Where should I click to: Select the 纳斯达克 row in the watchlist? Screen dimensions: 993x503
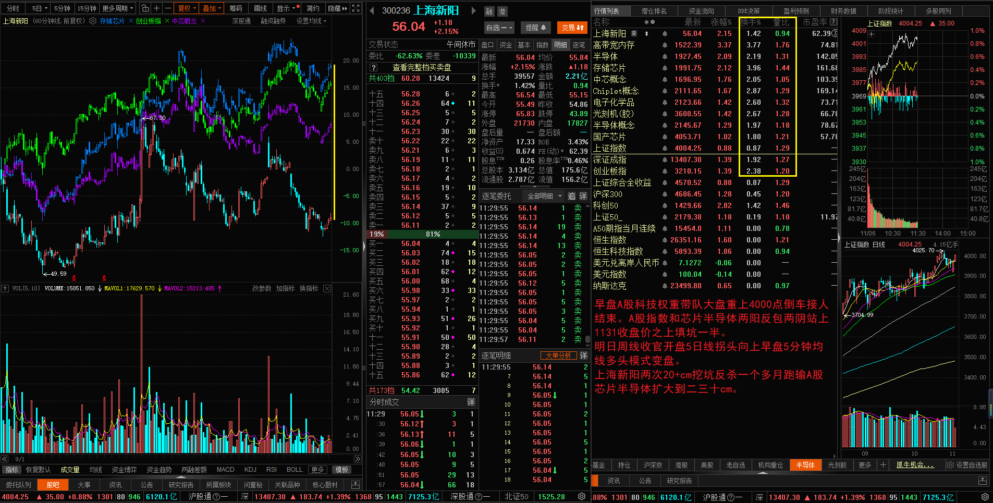pos(714,286)
